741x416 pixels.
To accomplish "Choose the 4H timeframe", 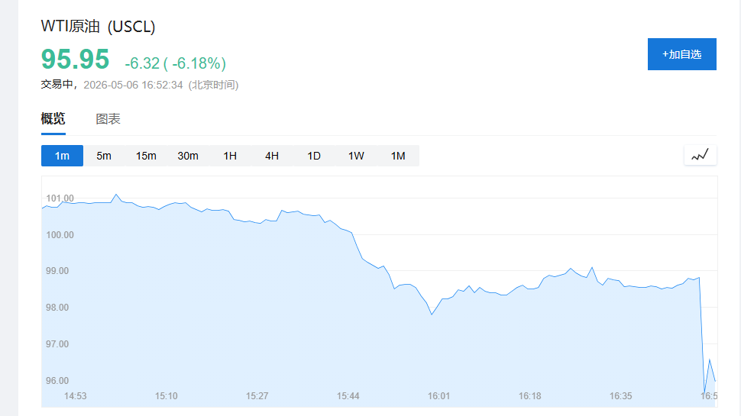I will 272,156.
